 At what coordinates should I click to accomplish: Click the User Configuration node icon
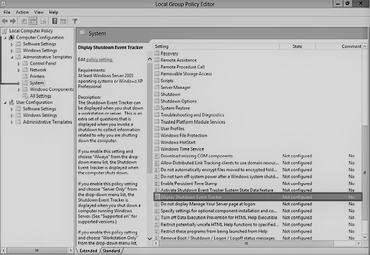[11, 102]
